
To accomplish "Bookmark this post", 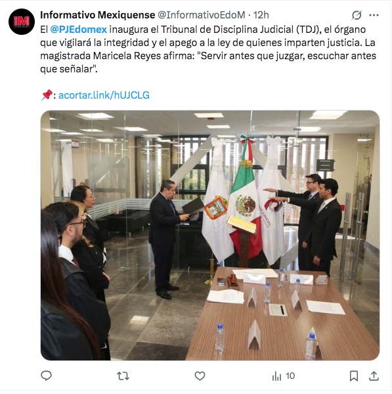I will [354, 376].
